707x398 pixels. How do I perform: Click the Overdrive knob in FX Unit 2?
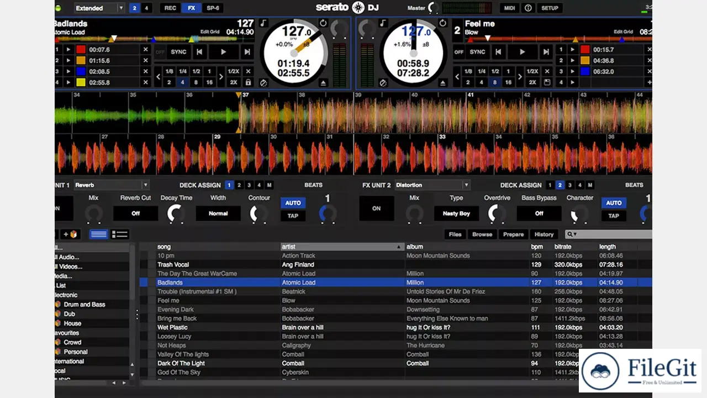[496, 213]
